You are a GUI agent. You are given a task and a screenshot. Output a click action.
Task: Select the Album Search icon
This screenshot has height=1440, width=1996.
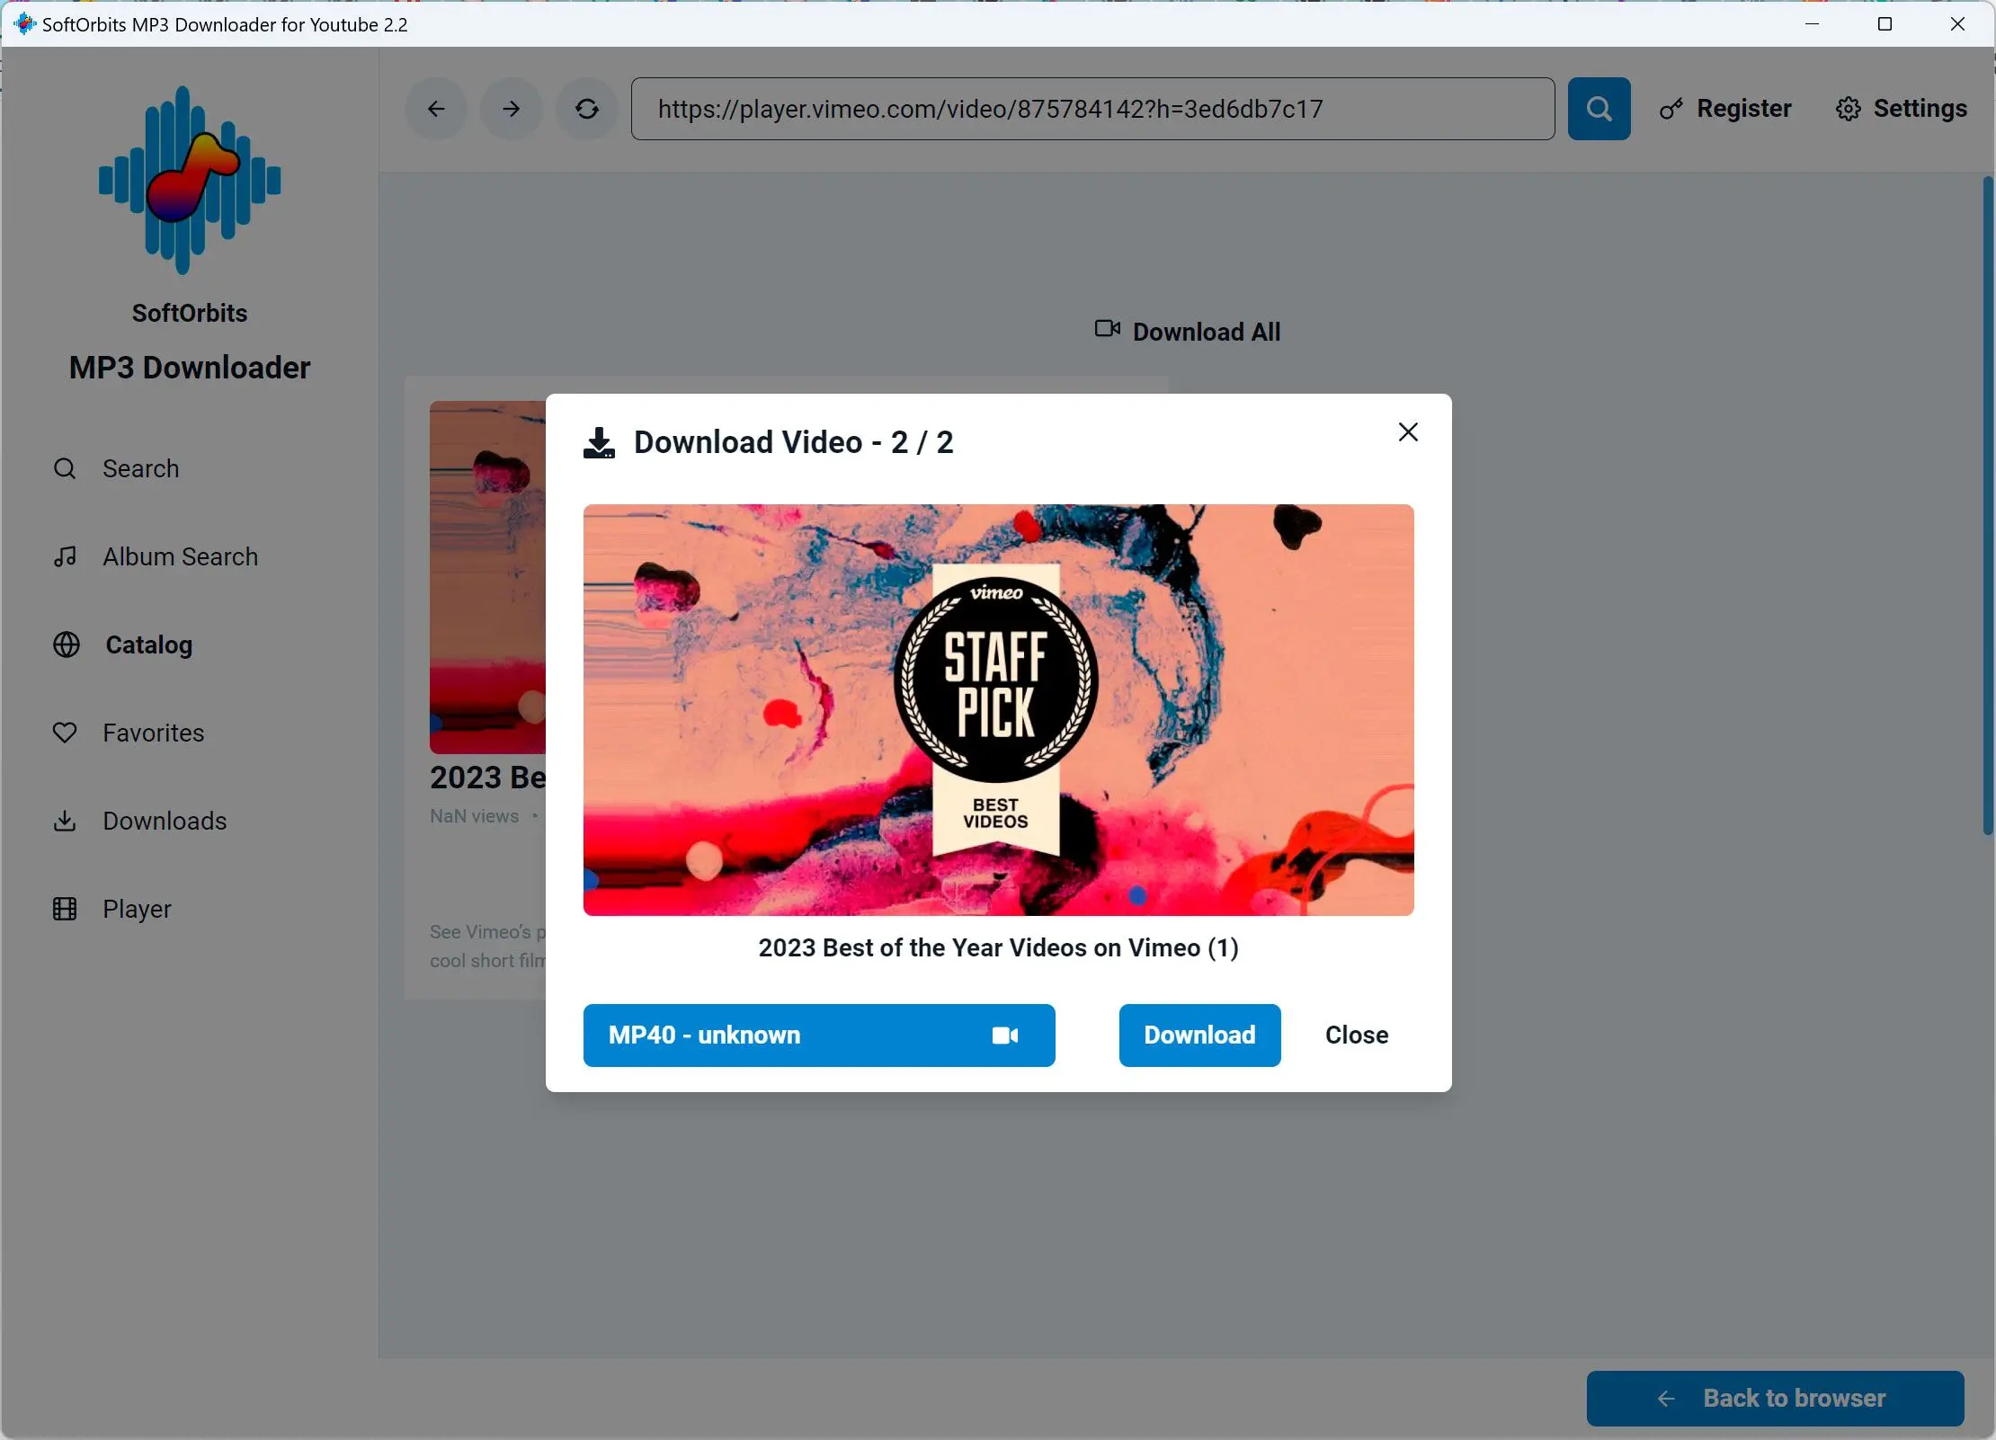pyautogui.click(x=67, y=555)
